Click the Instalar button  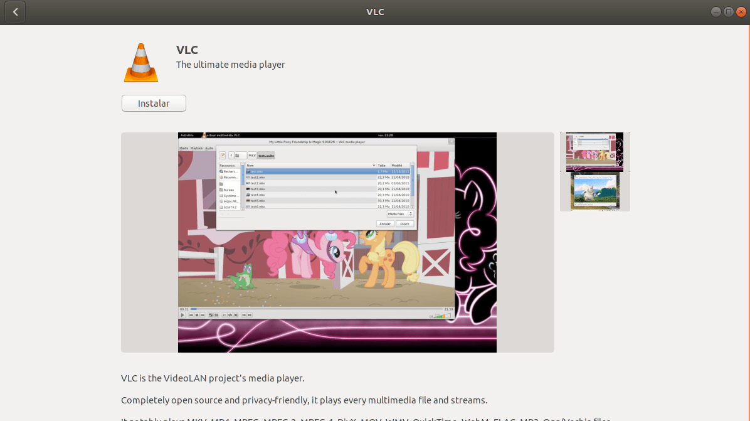click(154, 103)
